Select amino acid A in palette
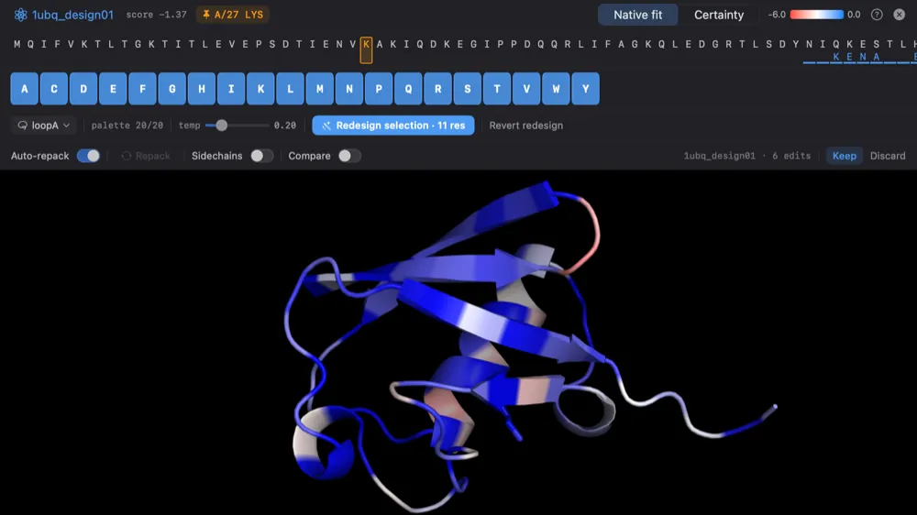This screenshot has width=917, height=515. [25, 89]
